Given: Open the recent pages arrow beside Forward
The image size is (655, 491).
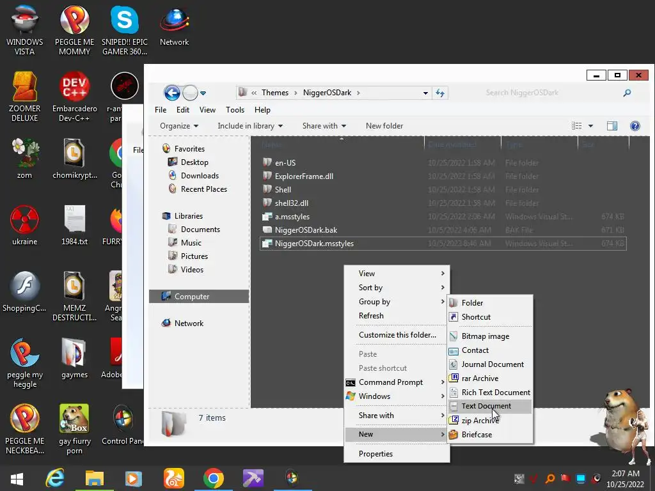Looking at the screenshot, I should tap(203, 93).
